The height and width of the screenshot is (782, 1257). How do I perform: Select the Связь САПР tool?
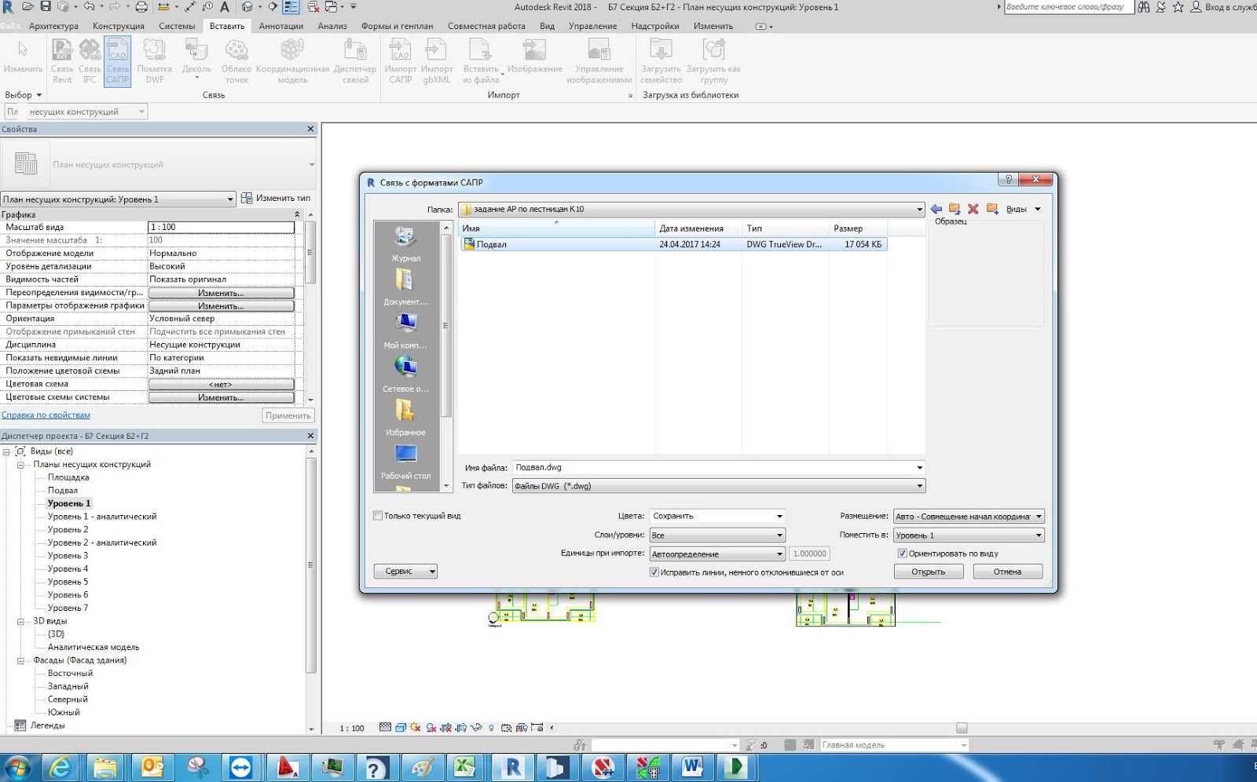[118, 60]
